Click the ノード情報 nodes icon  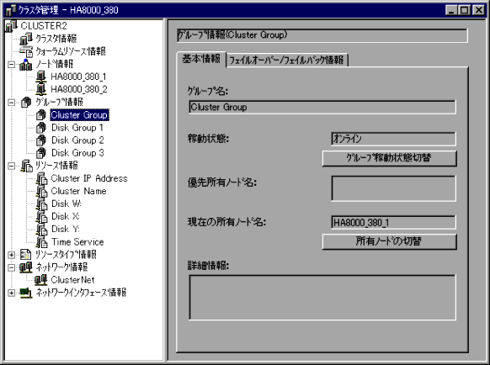(x=25, y=65)
